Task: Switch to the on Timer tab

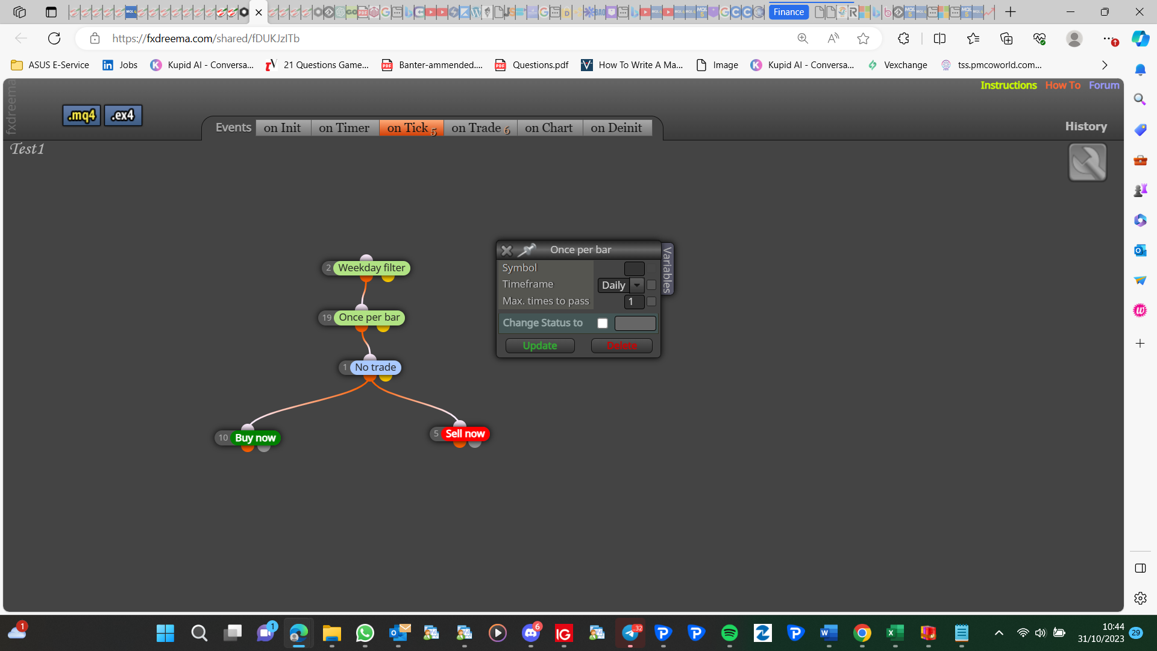Action: 344,128
